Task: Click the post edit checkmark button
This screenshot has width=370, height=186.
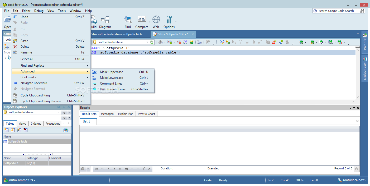Action: pos(143,169)
